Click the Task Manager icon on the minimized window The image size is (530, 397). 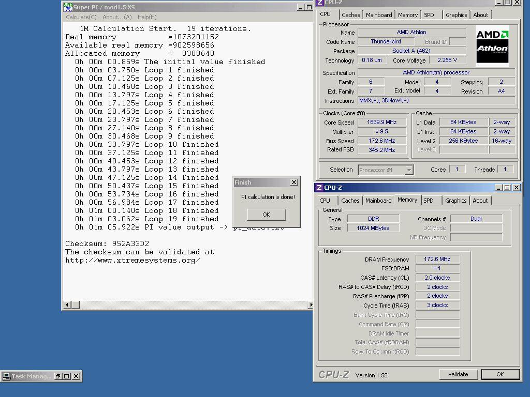(6, 376)
